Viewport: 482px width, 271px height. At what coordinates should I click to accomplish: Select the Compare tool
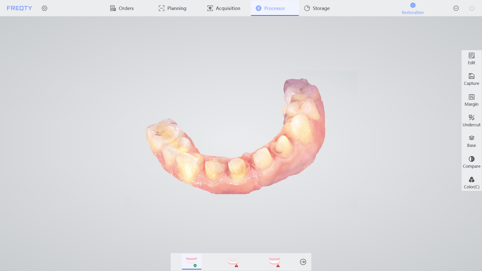coord(471,162)
